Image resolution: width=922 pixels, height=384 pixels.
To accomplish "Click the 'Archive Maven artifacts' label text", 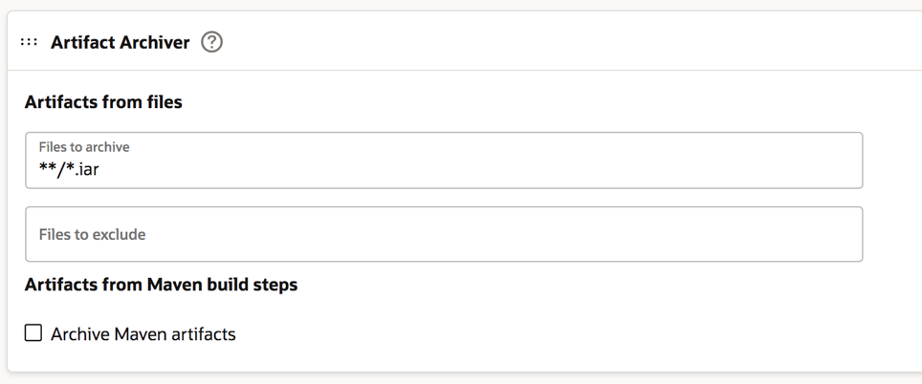I will tap(143, 334).
